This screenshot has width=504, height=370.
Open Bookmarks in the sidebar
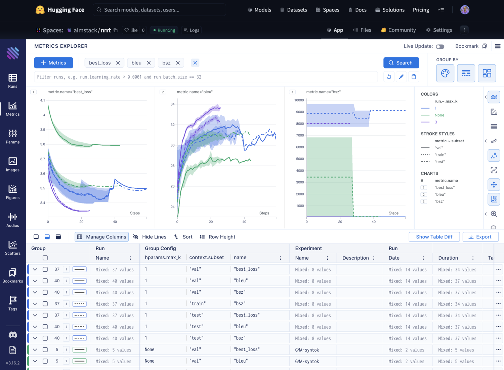[x=13, y=276]
